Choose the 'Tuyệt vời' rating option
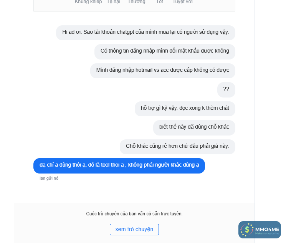This screenshot has width=286, height=243. point(183,2)
